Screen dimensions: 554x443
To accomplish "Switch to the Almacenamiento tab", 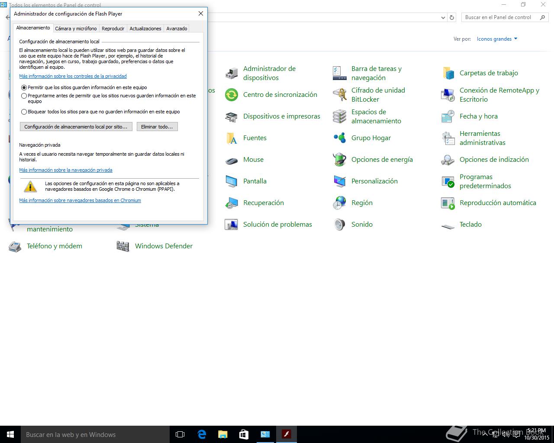I will [x=33, y=28].
